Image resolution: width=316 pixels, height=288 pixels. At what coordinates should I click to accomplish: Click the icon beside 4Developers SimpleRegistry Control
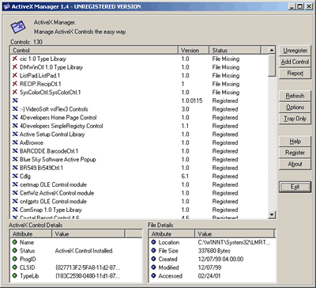pyautogui.click(x=15, y=126)
